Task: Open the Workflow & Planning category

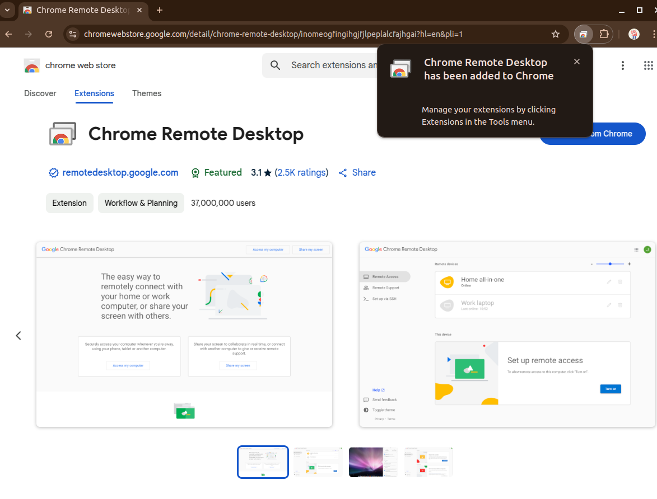Action: click(141, 203)
